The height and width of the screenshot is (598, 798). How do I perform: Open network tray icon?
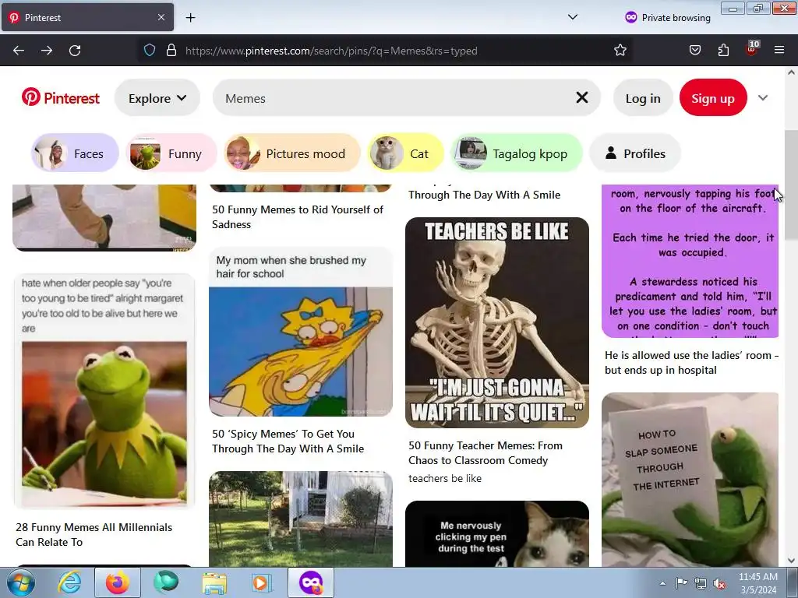[x=701, y=583]
